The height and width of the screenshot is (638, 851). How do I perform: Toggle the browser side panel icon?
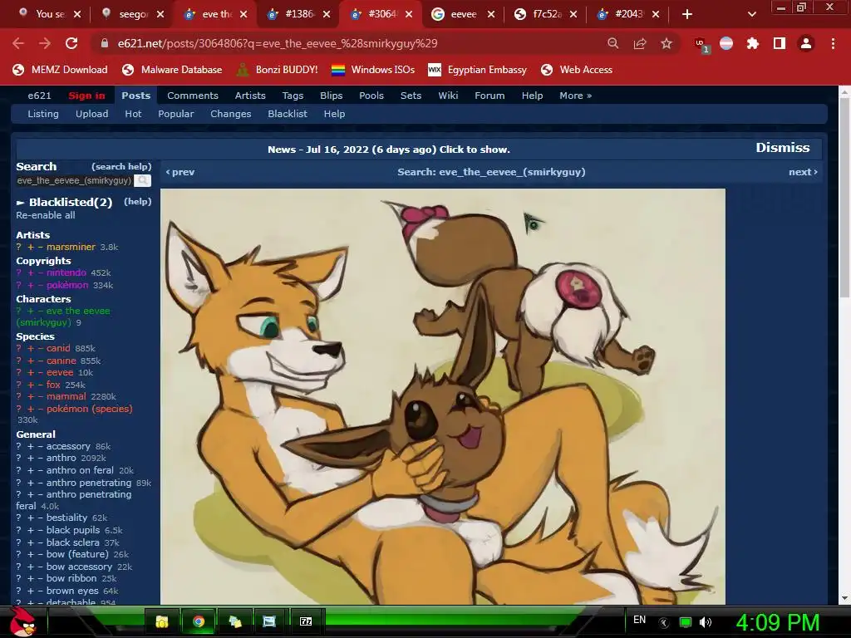click(780, 43)
